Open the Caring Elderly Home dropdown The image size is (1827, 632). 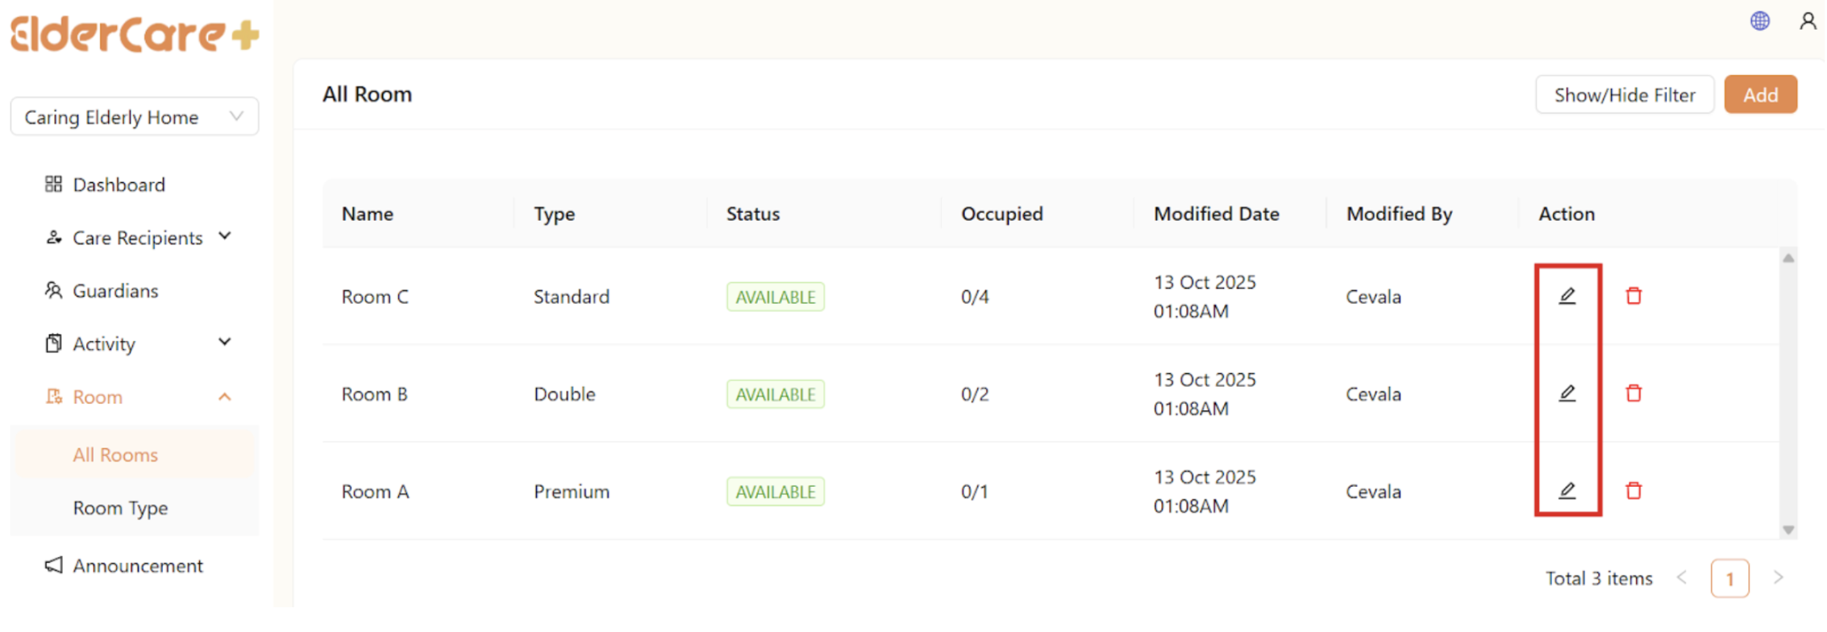click(x=134, y=117)
